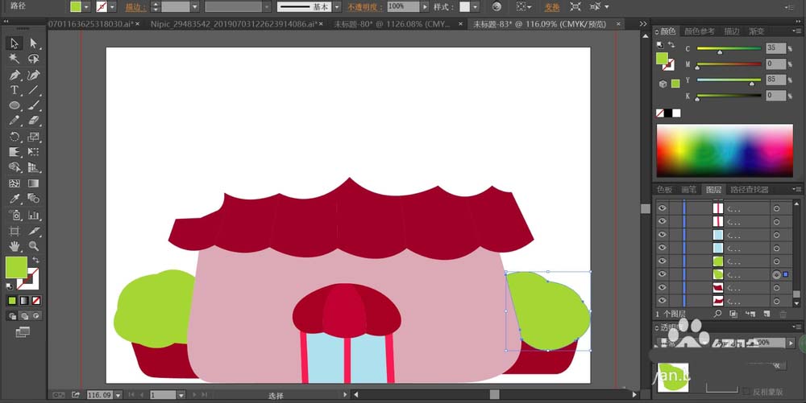Click the Y (yellow) slider in Color panel
The width and height of the screenshot is (806, 403).
click(729, 80)
